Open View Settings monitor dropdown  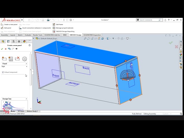[127, 39]
